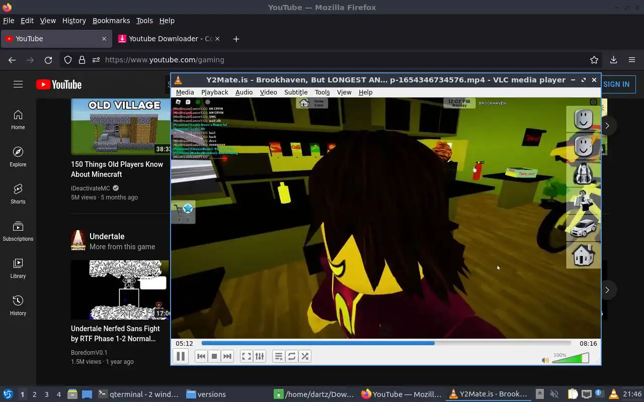Open Firefox History menu
Image resolution: width=644 pixels, height=402 pixels.
(74, 21)
